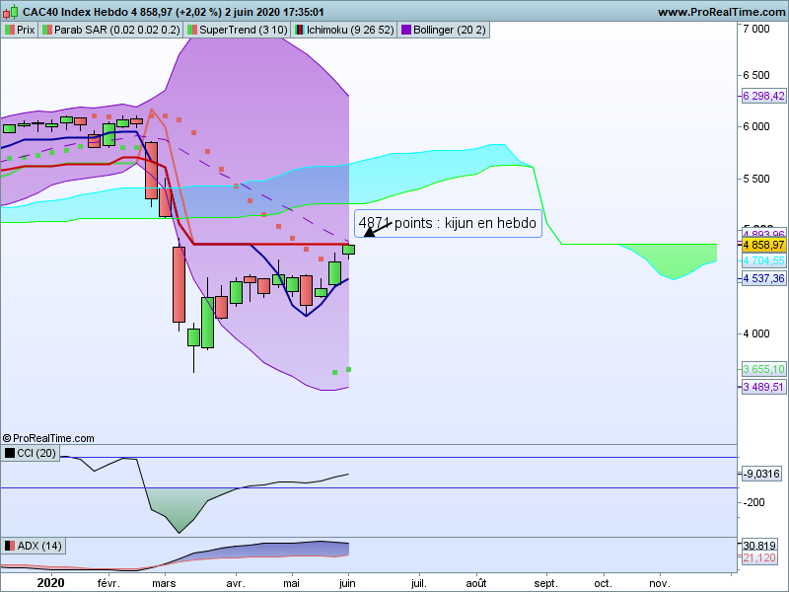
Task: Click www.ProRealTime.com link at top right
Action: point(722,12)
